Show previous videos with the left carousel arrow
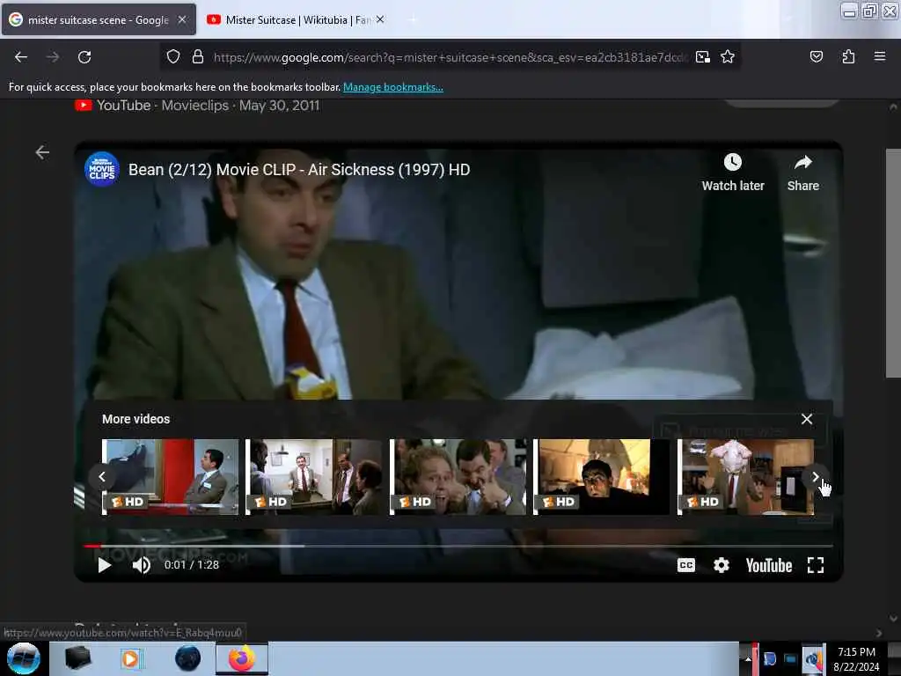This screenshot has height=676, width=901. point(102,476)
